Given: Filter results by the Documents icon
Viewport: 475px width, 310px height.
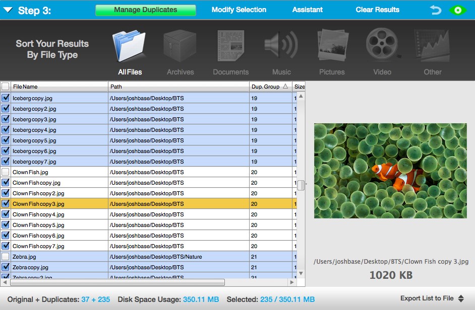Looking at the screenshot, I should pyautogui.click(x=230, y=45).
